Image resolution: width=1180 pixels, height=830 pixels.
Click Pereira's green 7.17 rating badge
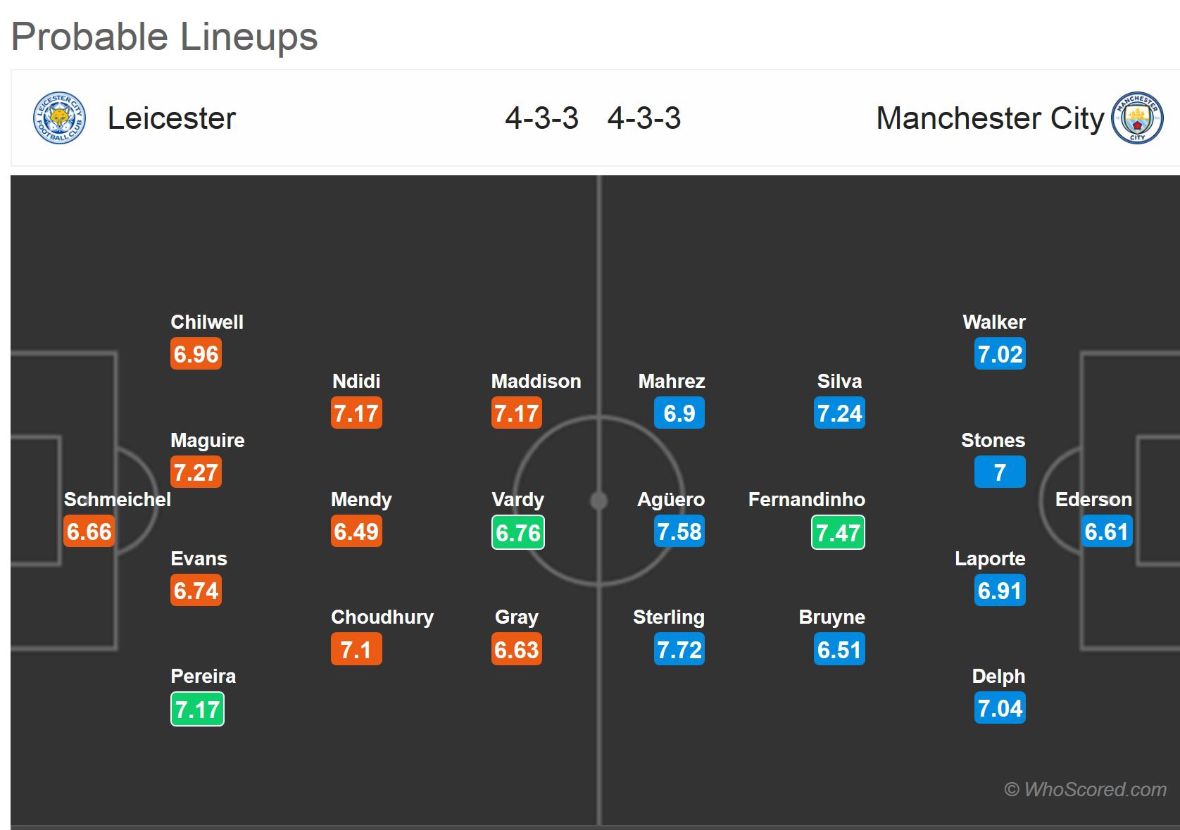click(197, 709)
